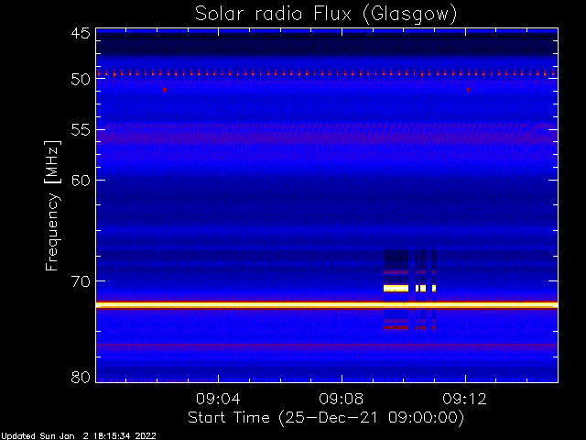Click the 09:08 time tick label
586x440 pixels.
[342, 399]
